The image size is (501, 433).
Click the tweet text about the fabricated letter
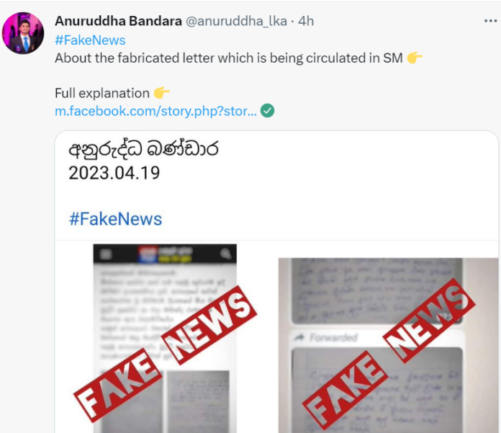(x=229, y=58)
